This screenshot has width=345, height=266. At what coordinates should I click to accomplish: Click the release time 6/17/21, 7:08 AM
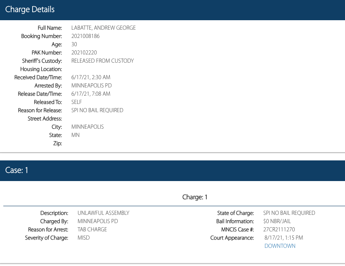tap(91, 94)
